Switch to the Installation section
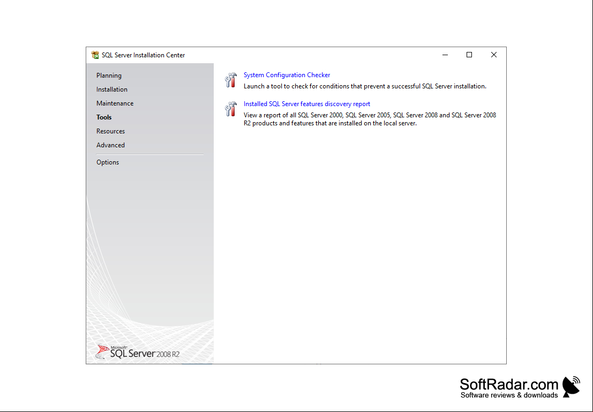593x412 pixels. (112, 89)
